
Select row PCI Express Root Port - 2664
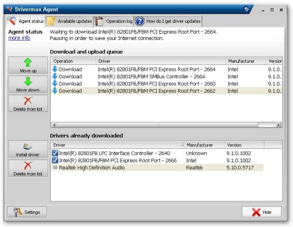[167, 69]
